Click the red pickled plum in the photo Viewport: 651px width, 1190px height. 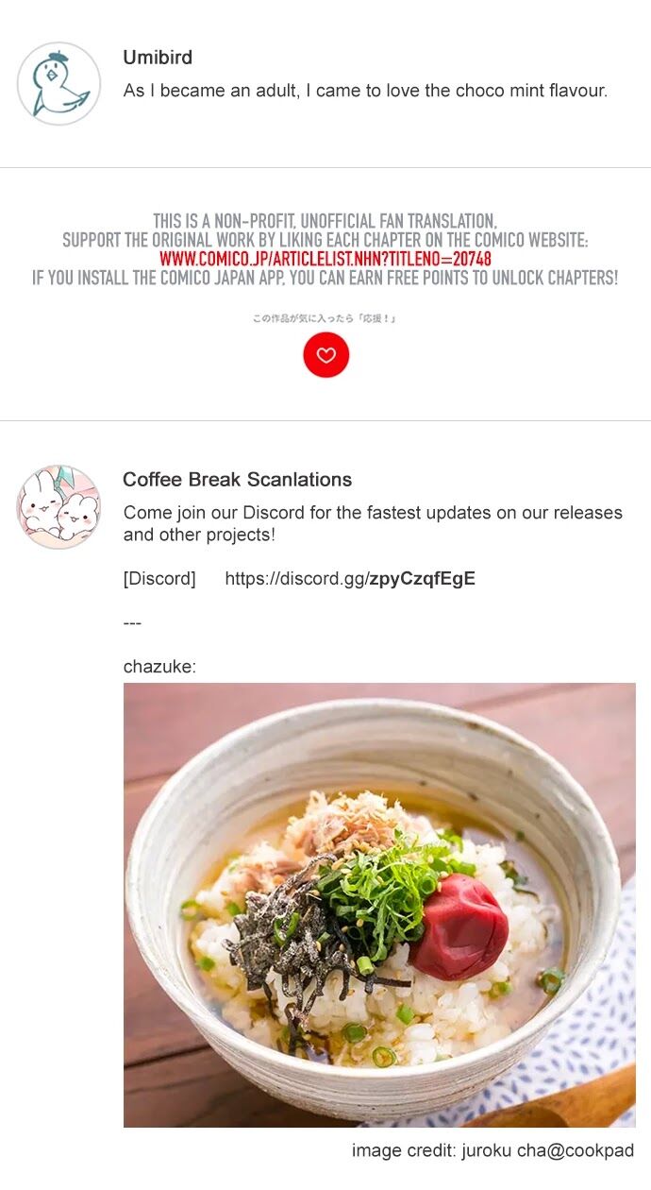coord(459,926)
